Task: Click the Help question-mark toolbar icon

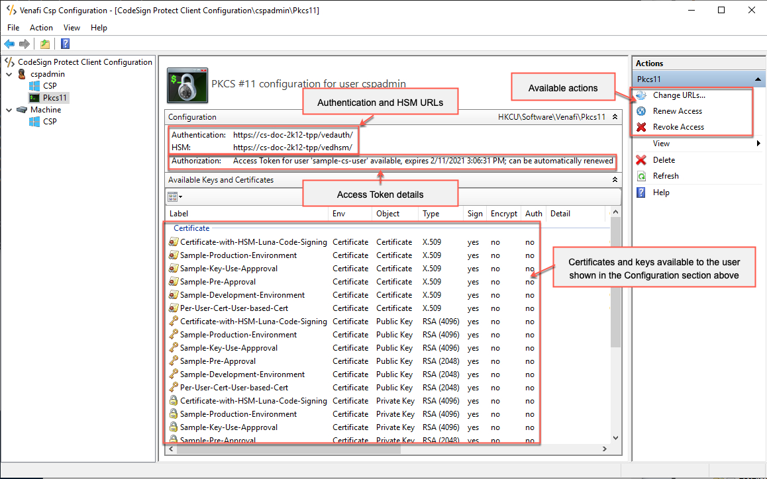Action: click(x=64, y=43)
